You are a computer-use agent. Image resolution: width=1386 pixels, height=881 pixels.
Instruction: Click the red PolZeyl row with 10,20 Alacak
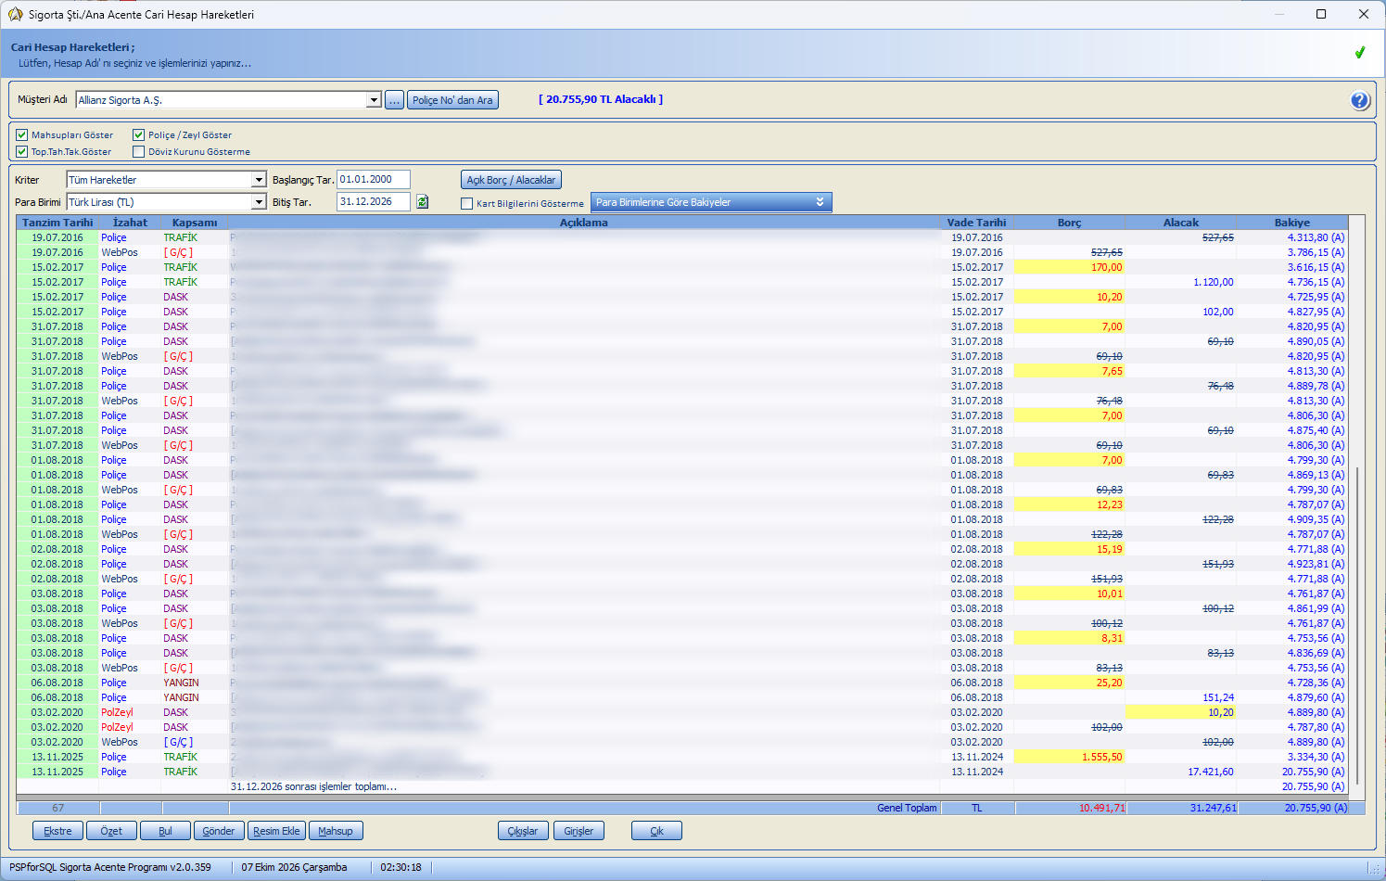pyautogui.click(x=681, y=712)
